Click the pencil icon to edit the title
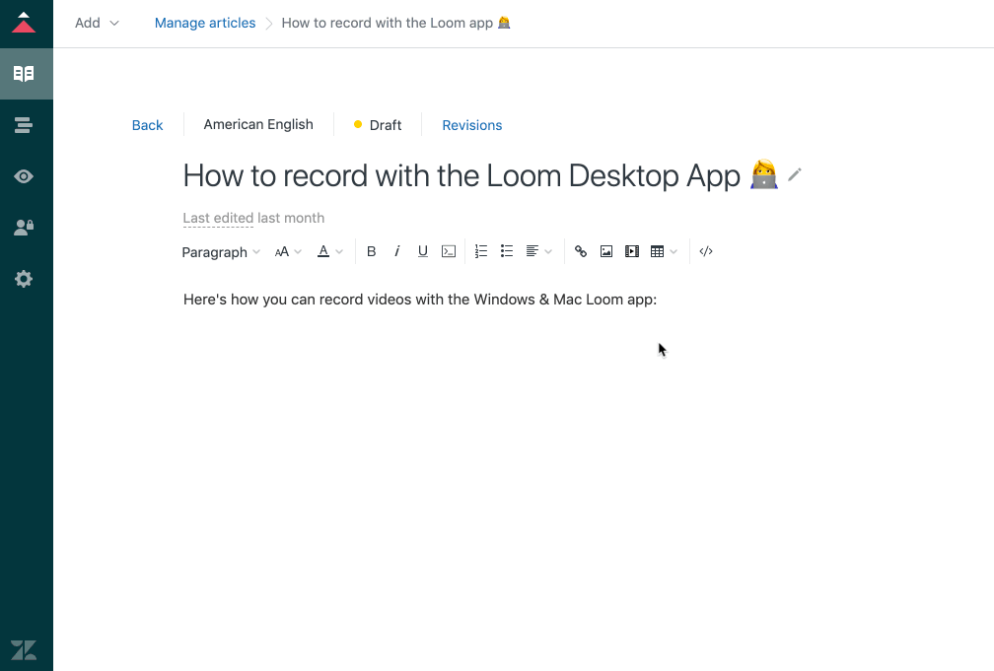Screen dimensions: 994x671 pos(795,175)
